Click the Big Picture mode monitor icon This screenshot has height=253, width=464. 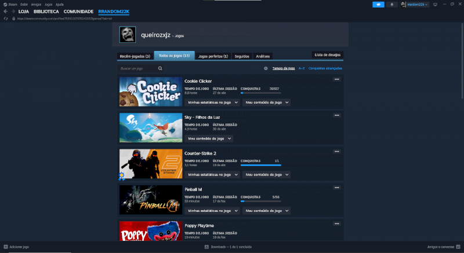pyautogui.click(x=435, y=5)
